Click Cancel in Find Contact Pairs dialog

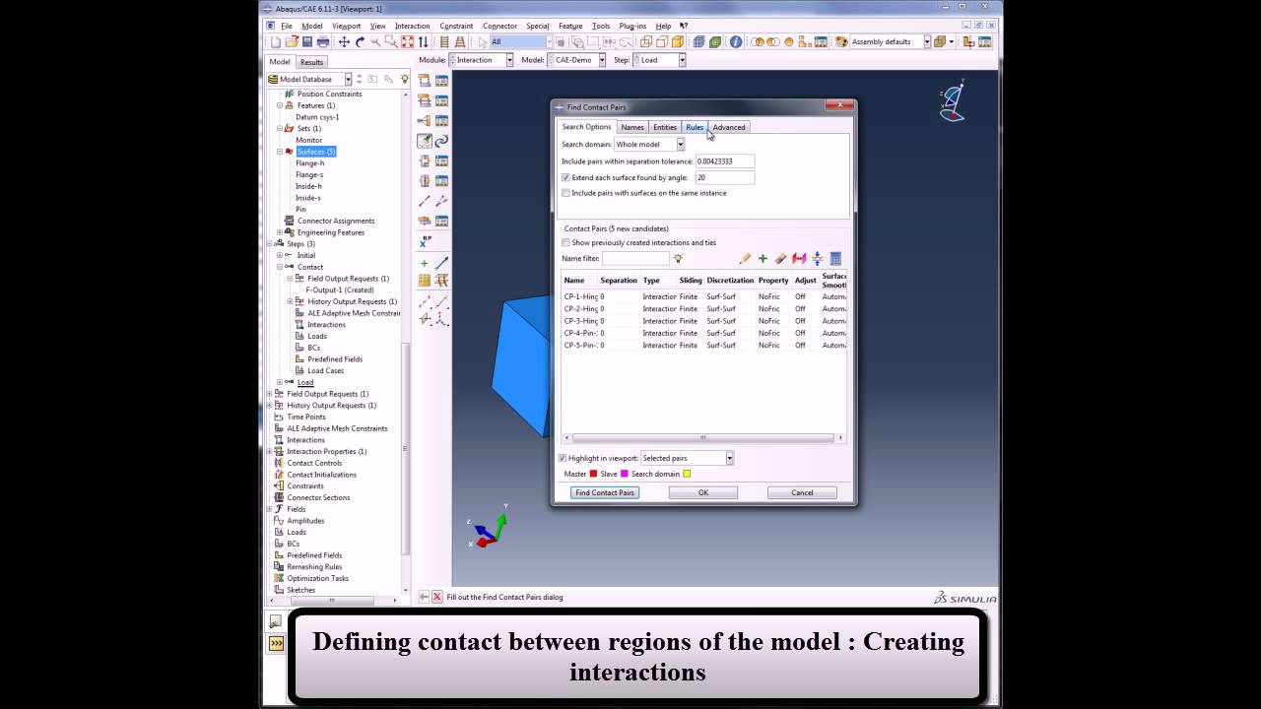(x=802, y=492)
